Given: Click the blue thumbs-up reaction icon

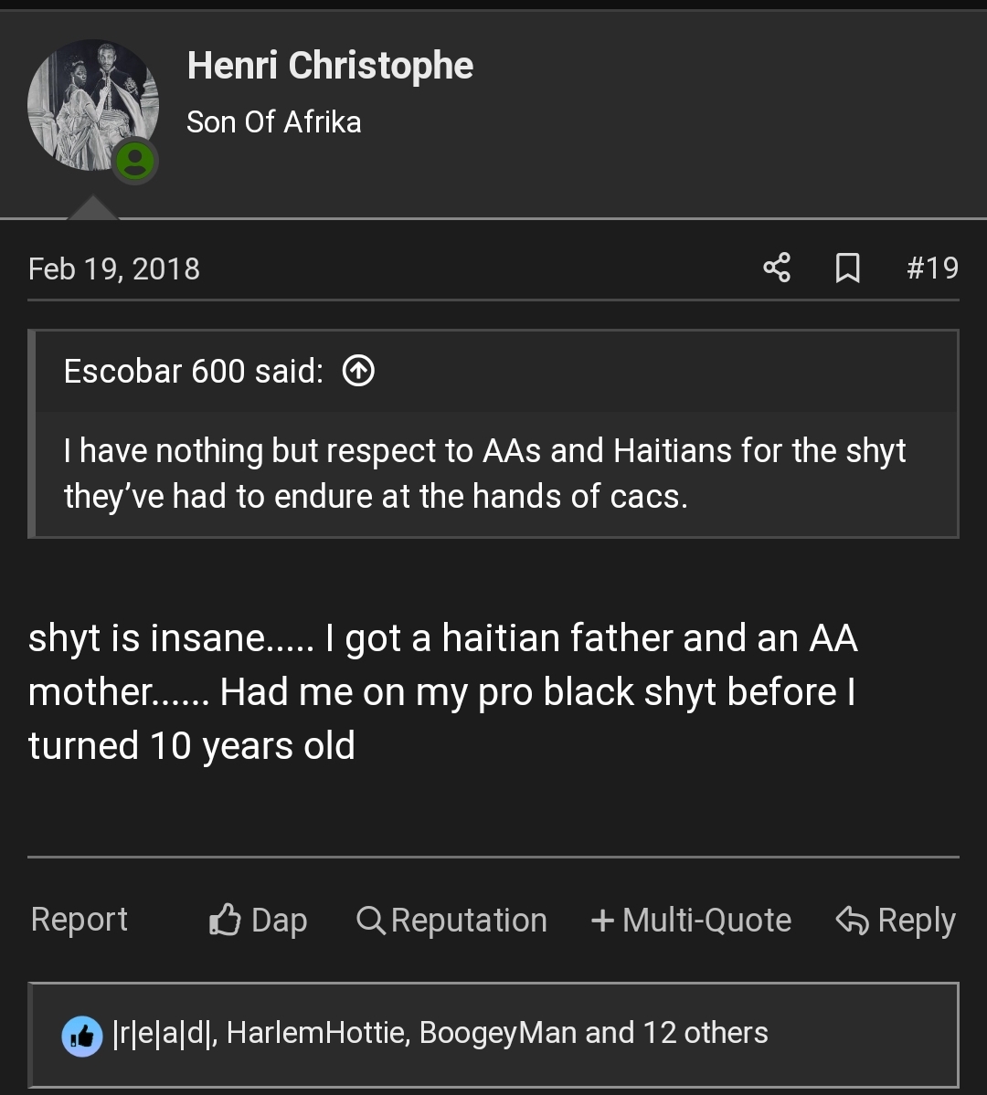Looking at the screenshot, I should 82,1035.
